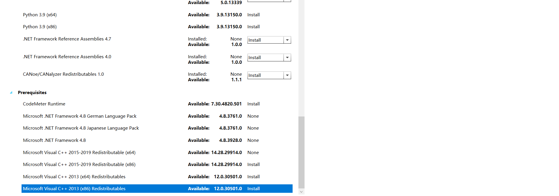Viewport: 559px width, 196px height.
Task: Click version 5.0.13339 at the top
Action: point(231,3)
